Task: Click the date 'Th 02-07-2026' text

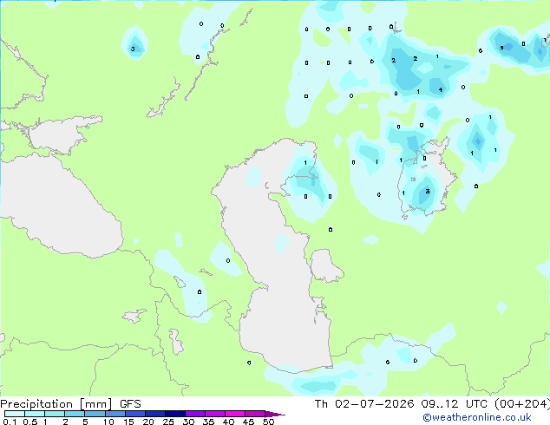Action: coord(364,404)
